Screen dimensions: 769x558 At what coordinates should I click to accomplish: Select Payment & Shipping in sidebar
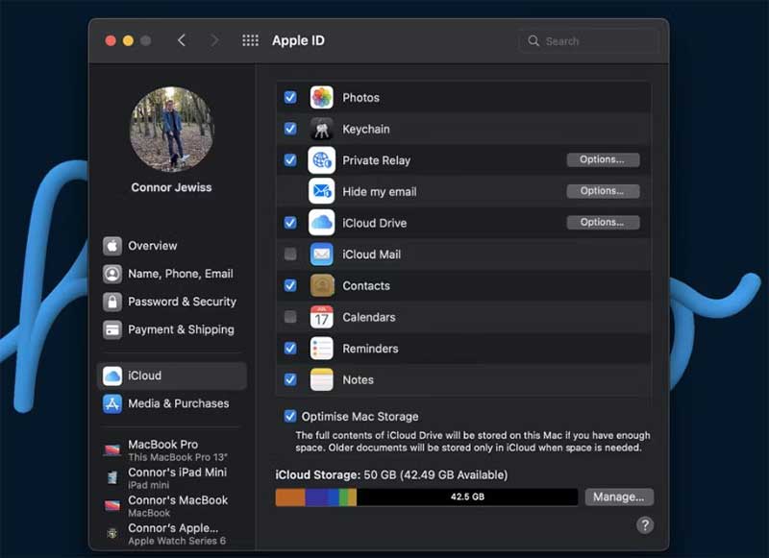pyautogui.click(x=172, y=329)
